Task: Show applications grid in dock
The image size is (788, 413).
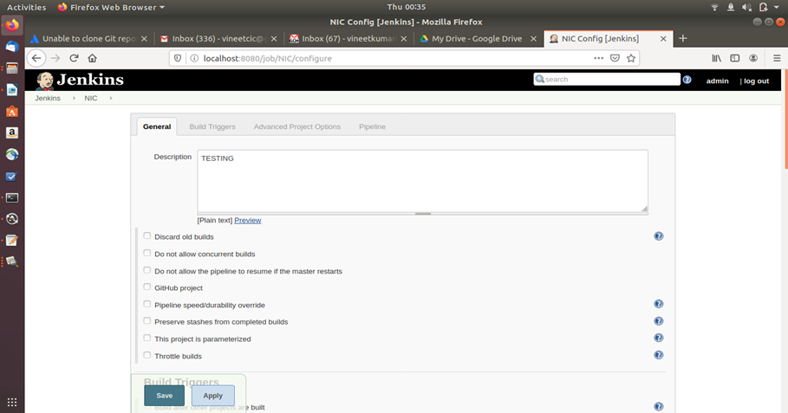Action: [x=12, y=402]
